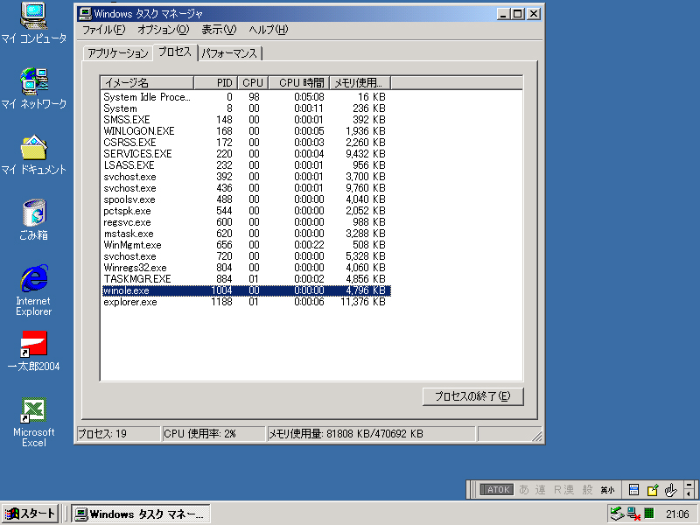Launch the Microsoft Excel desktop shortcut
This screenshot has height=525, width=700.
(33, 410)
